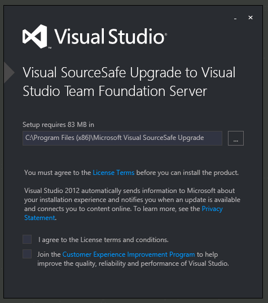Open Customer Experience Improvement Program link
The image size is (268, 303).
click(x=129, y=254)
